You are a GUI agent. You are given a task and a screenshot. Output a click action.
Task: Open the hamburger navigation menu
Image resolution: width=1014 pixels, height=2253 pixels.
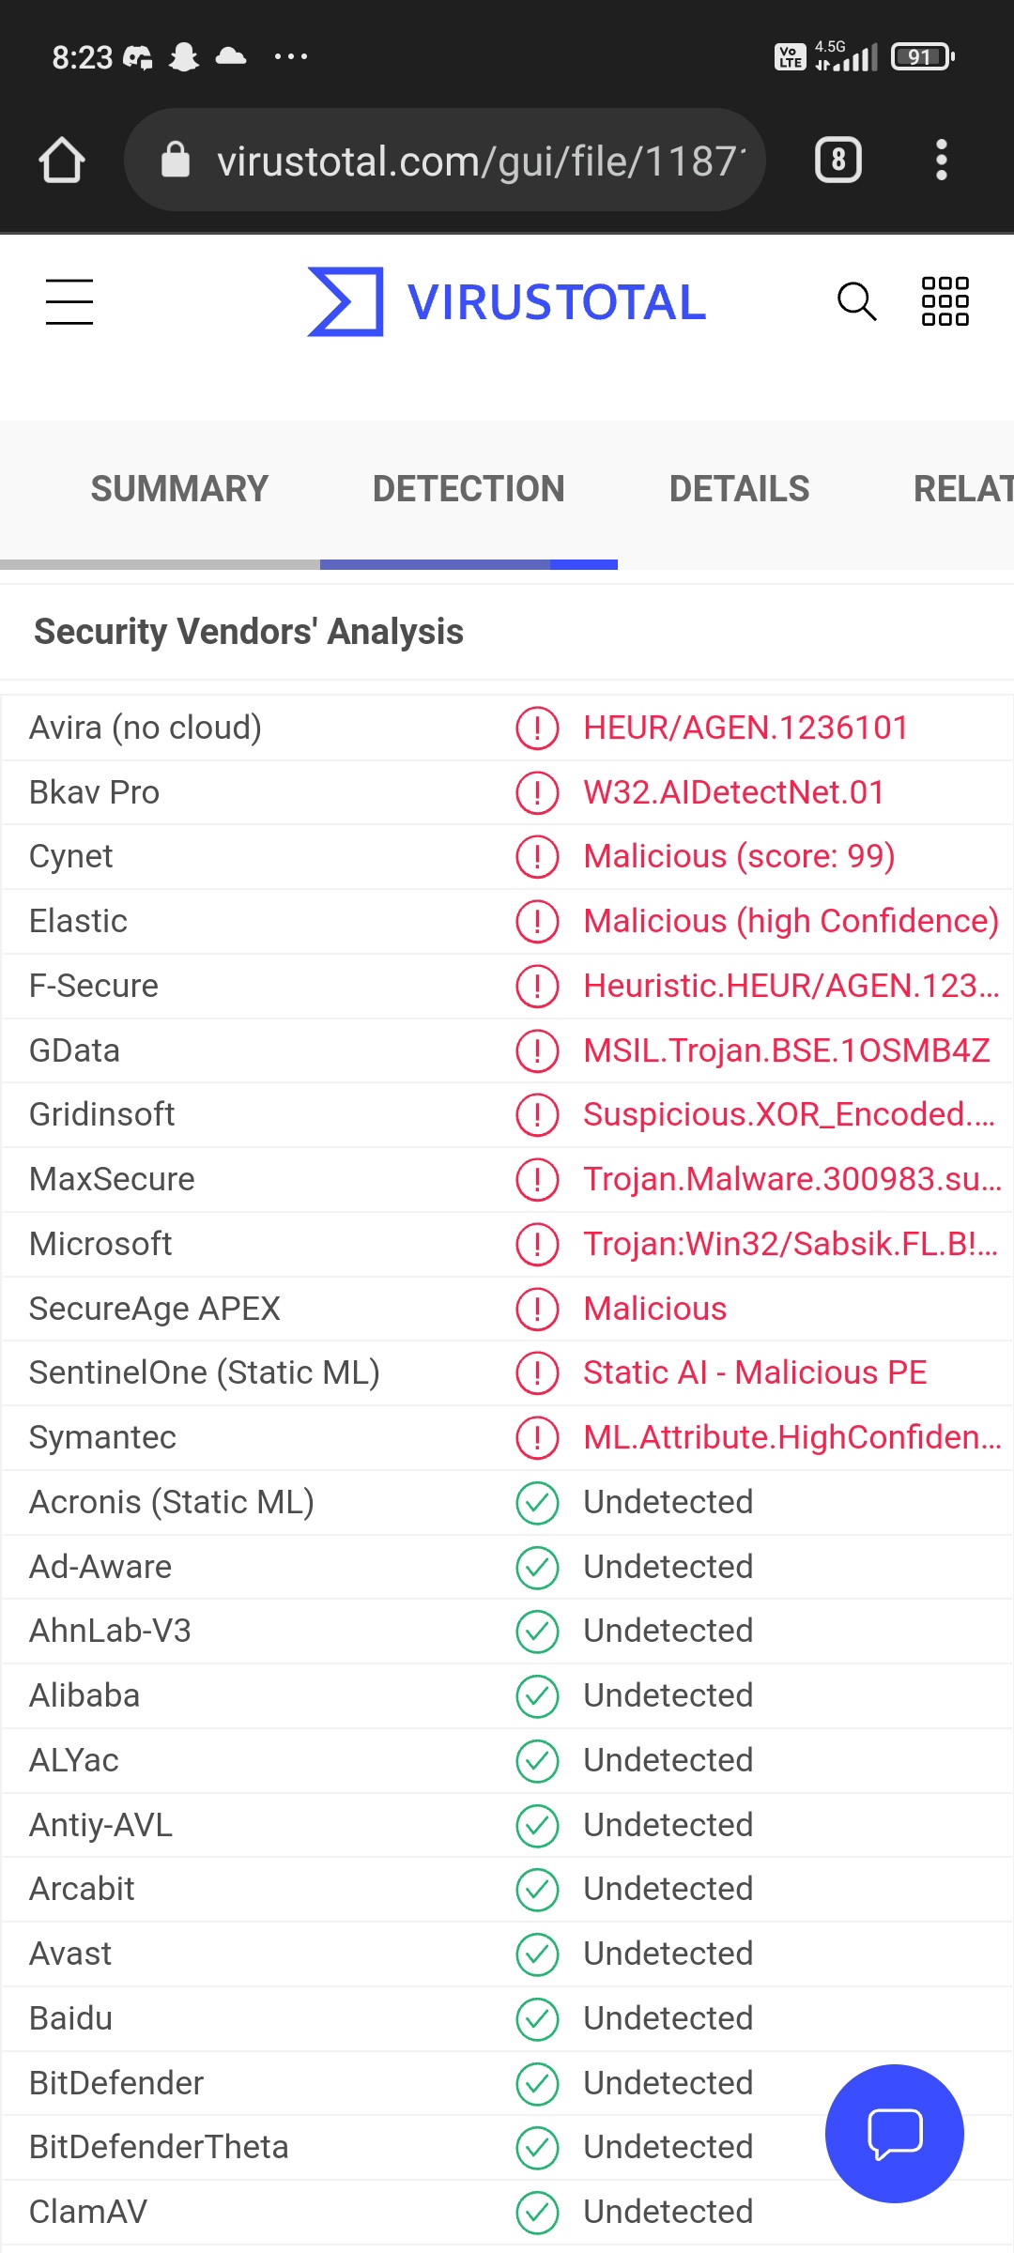tap(69, 301)
